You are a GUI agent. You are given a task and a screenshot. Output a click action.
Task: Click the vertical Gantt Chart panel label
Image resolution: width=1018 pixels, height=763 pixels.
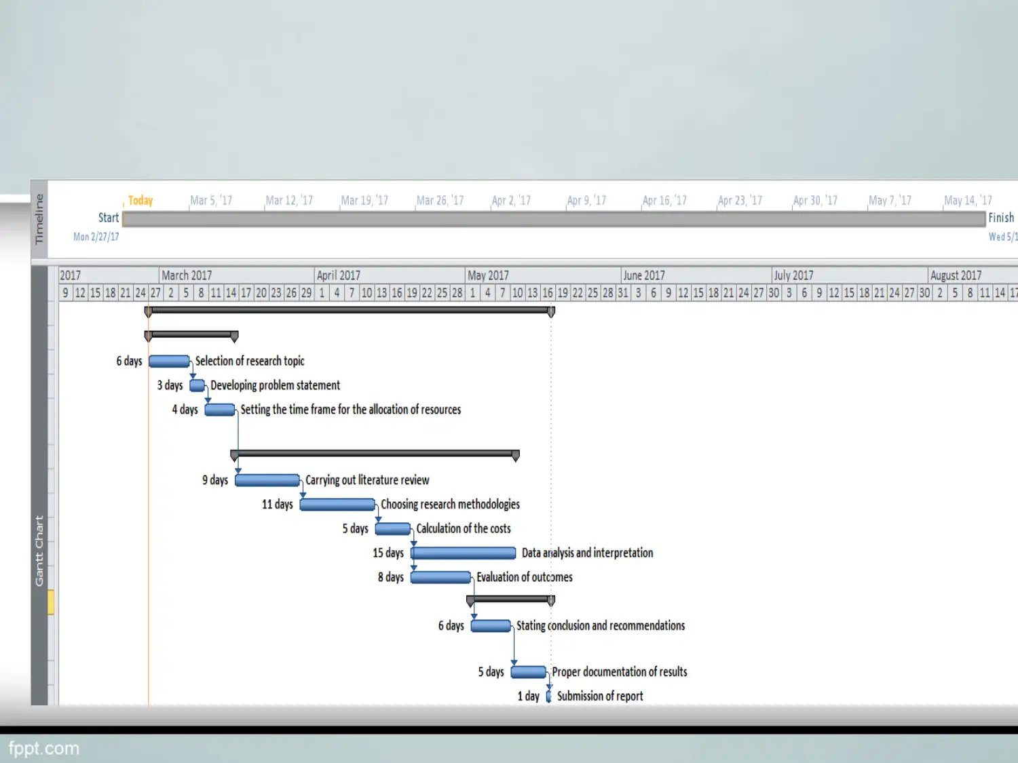pos(39,551)
